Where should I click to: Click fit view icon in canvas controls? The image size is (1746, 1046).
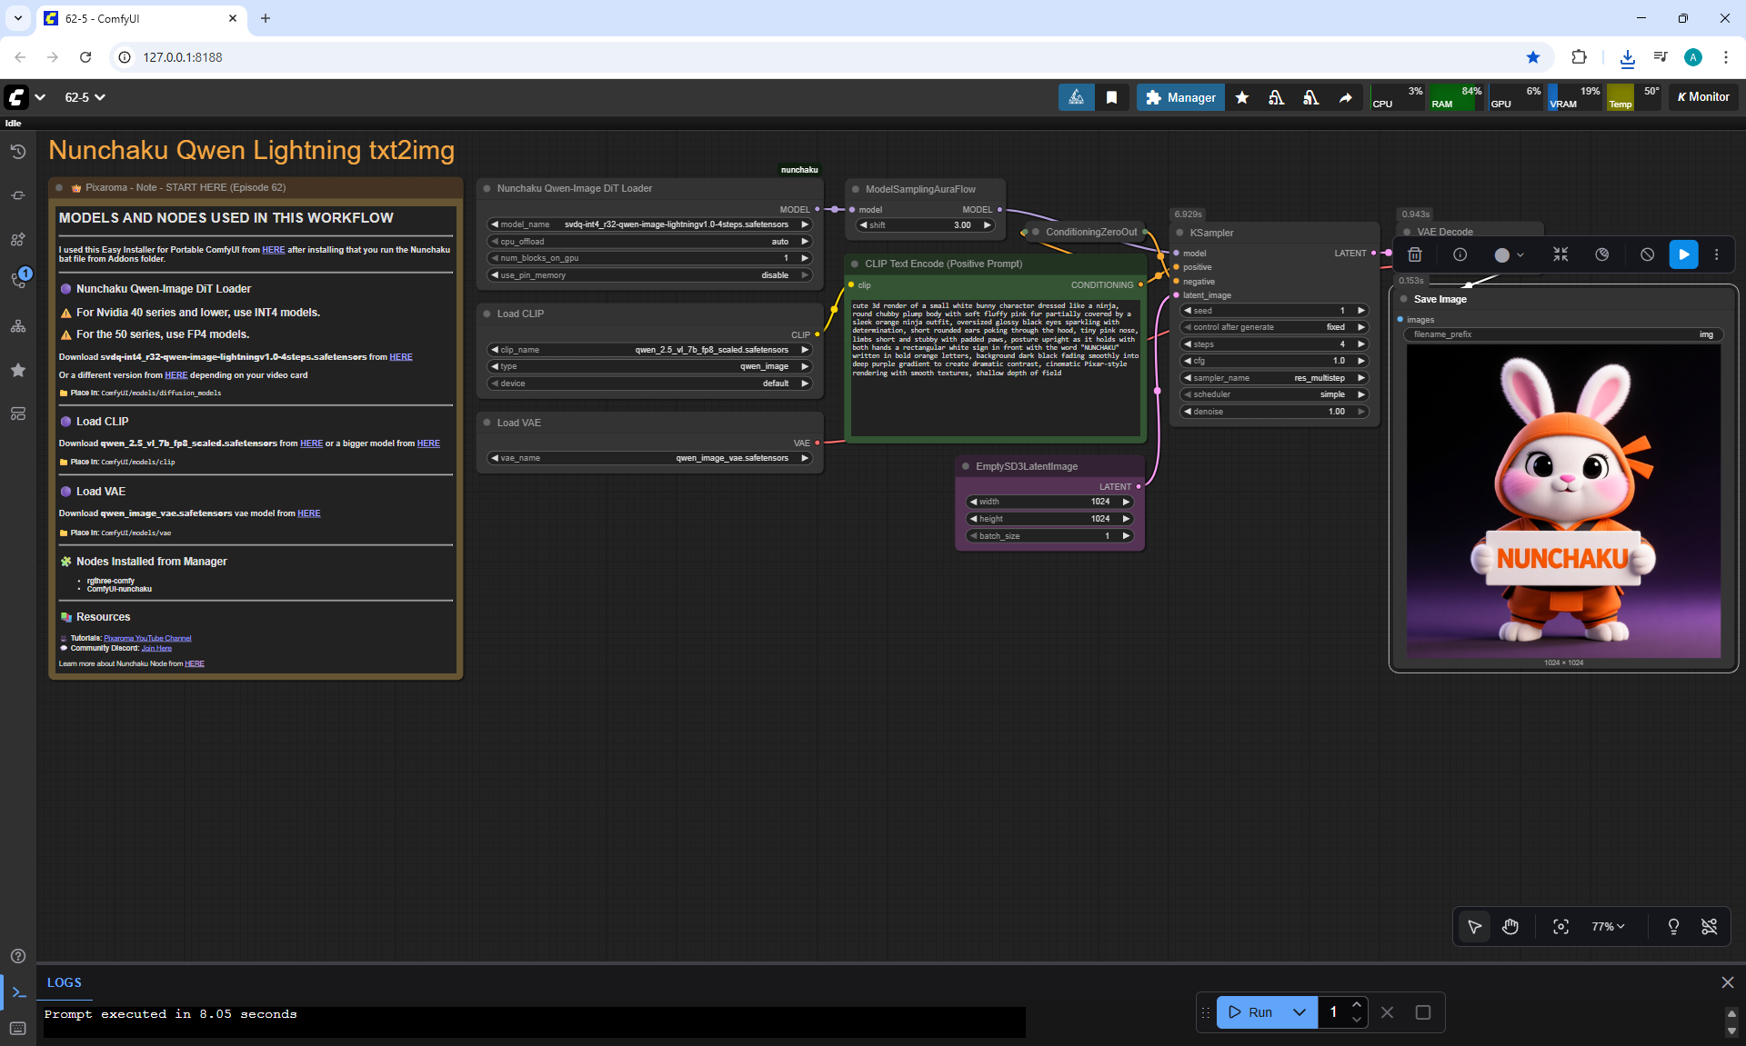tap(1560, 927)
